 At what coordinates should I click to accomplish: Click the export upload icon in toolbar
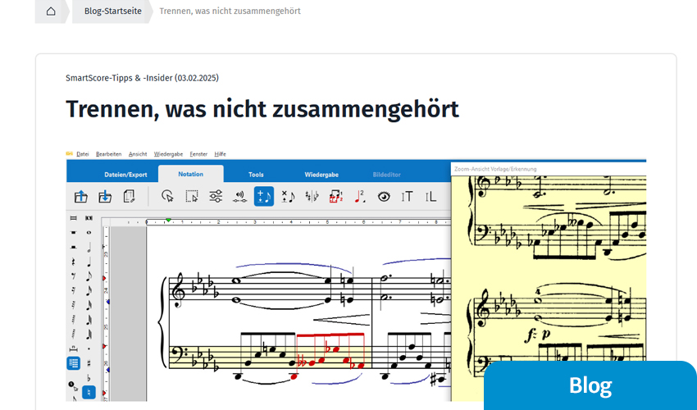coord(80,196)
